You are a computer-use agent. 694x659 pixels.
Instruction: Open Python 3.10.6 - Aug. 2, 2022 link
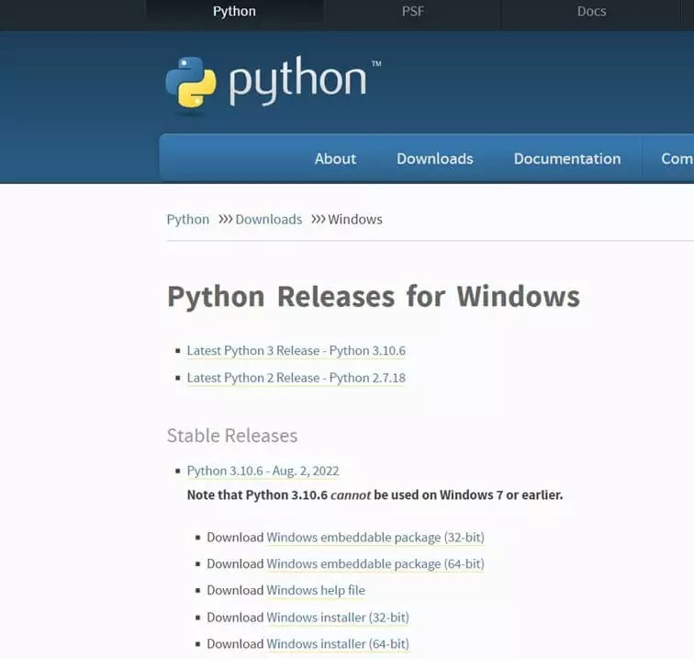[x=263, y=471]
